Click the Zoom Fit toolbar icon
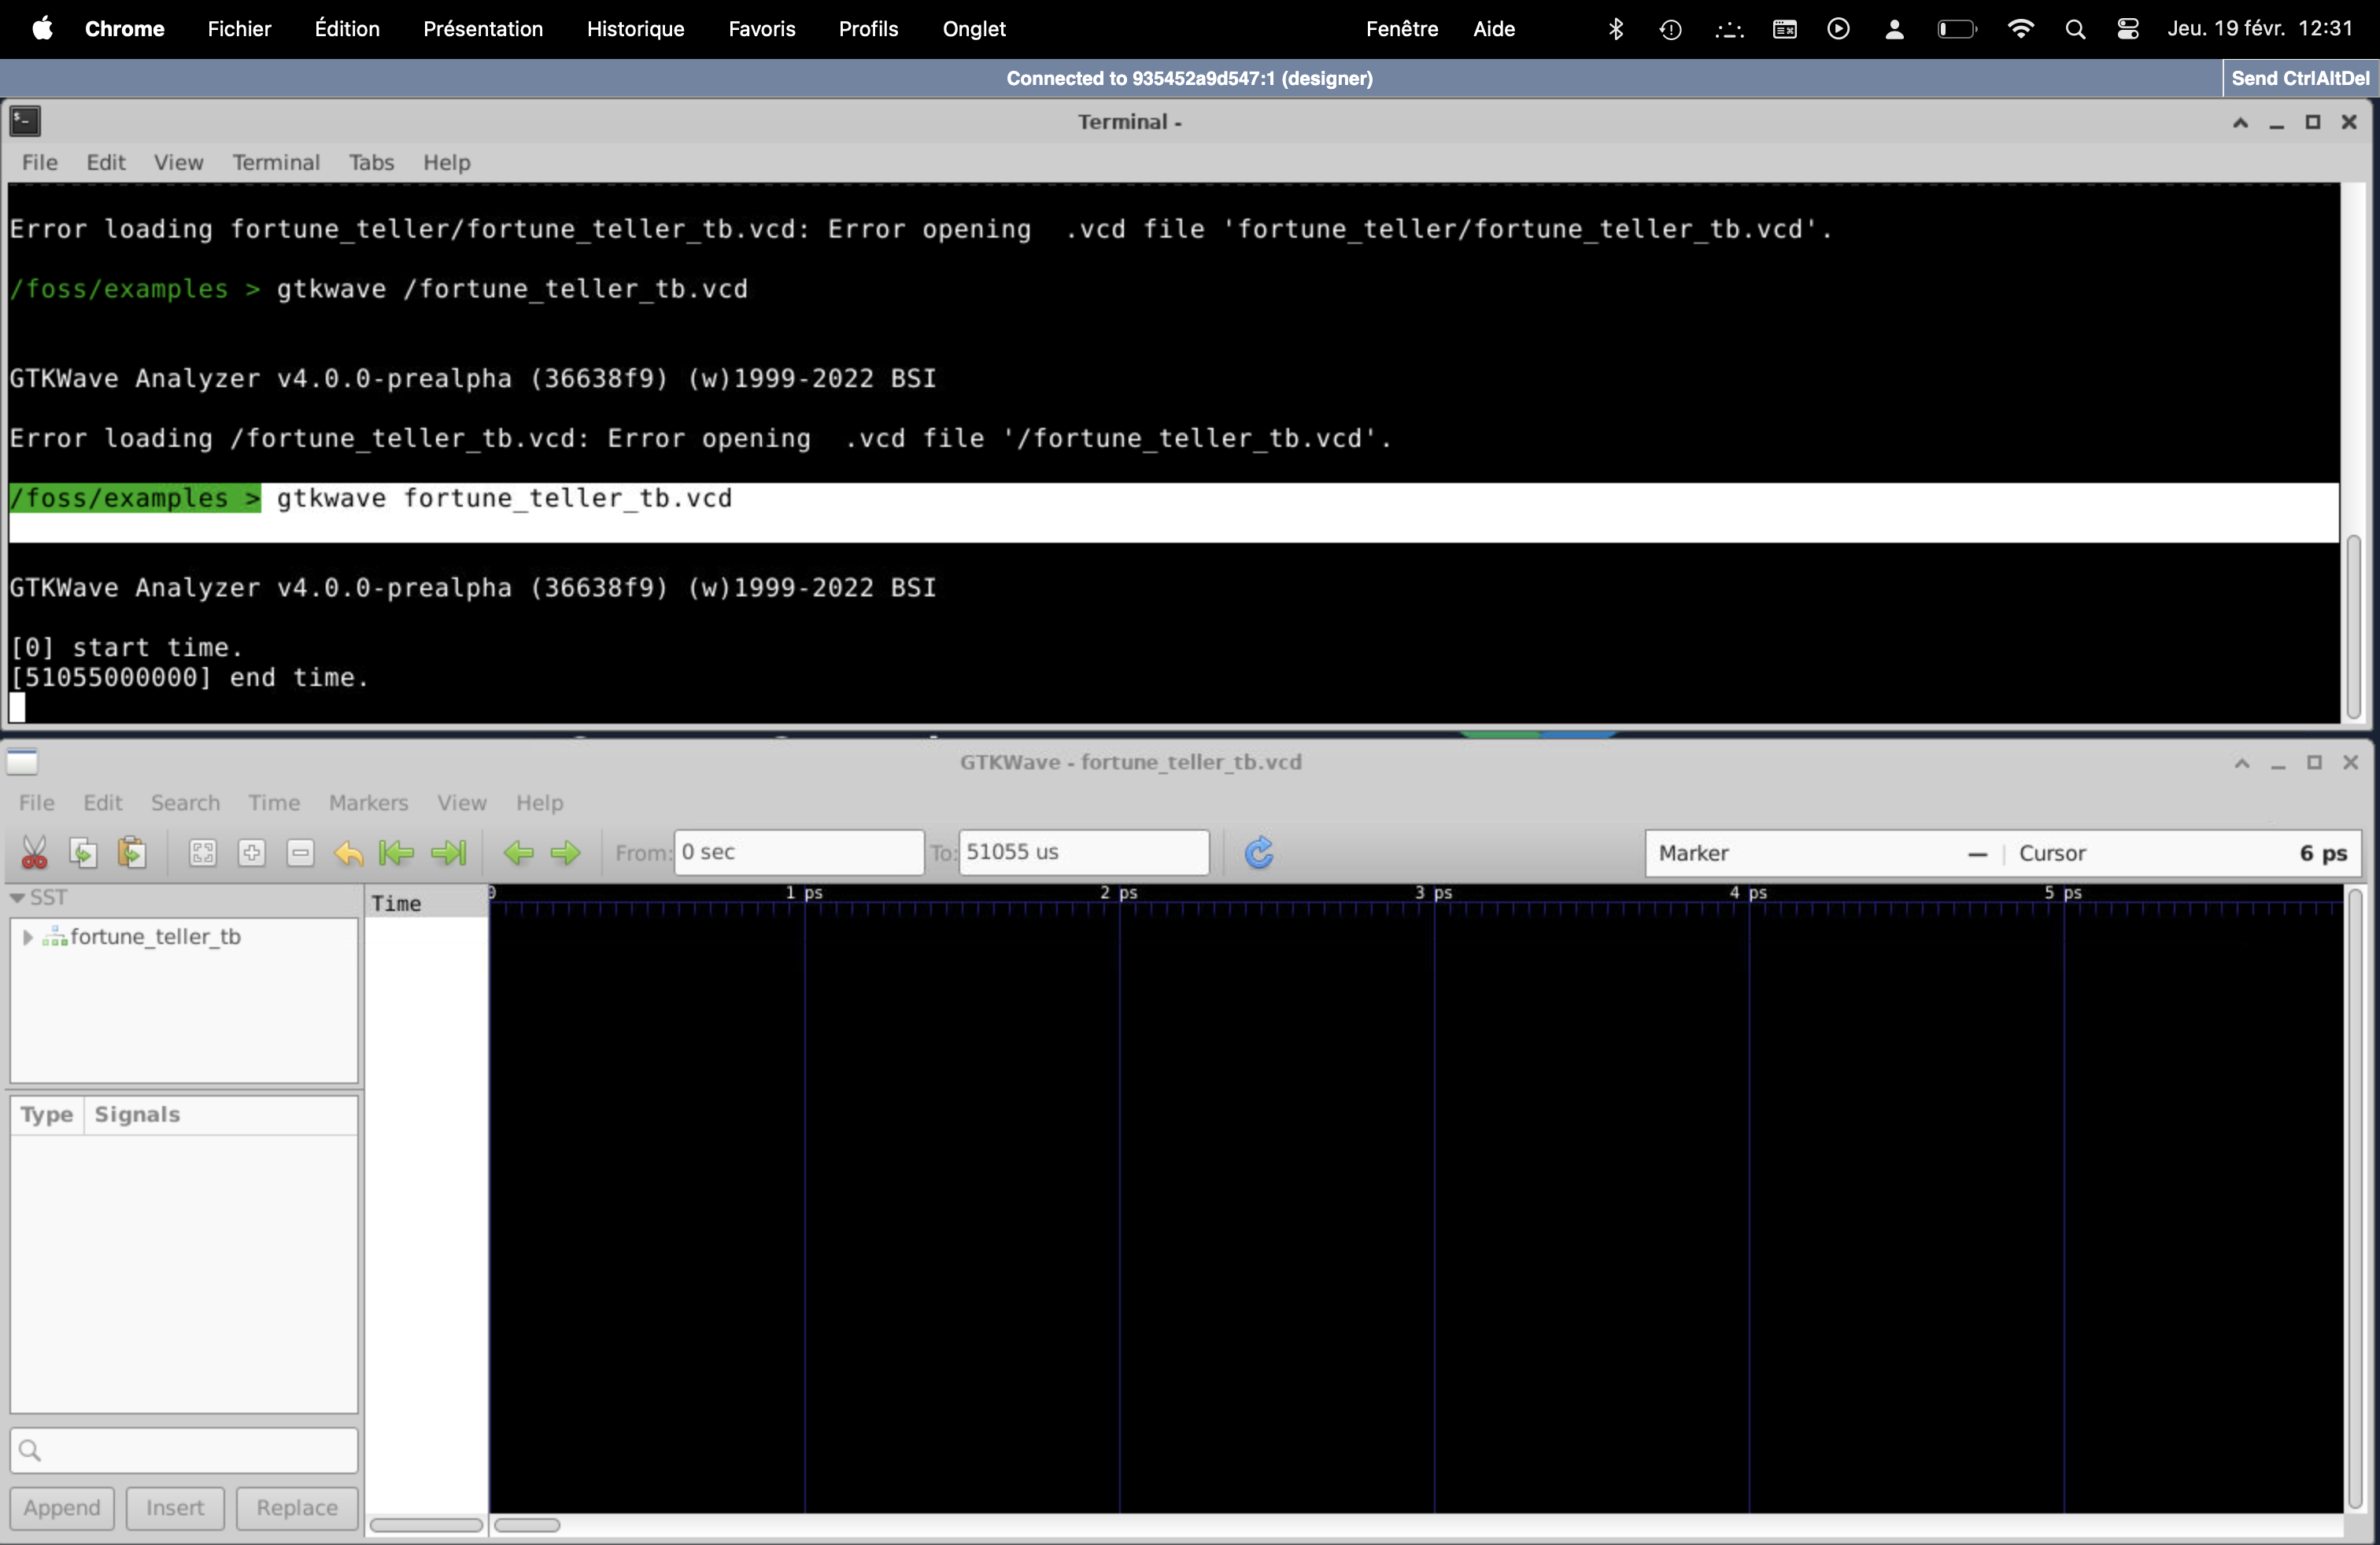Image resolution: width=2380 pixels, height=1545 pixels. [203, 853]
